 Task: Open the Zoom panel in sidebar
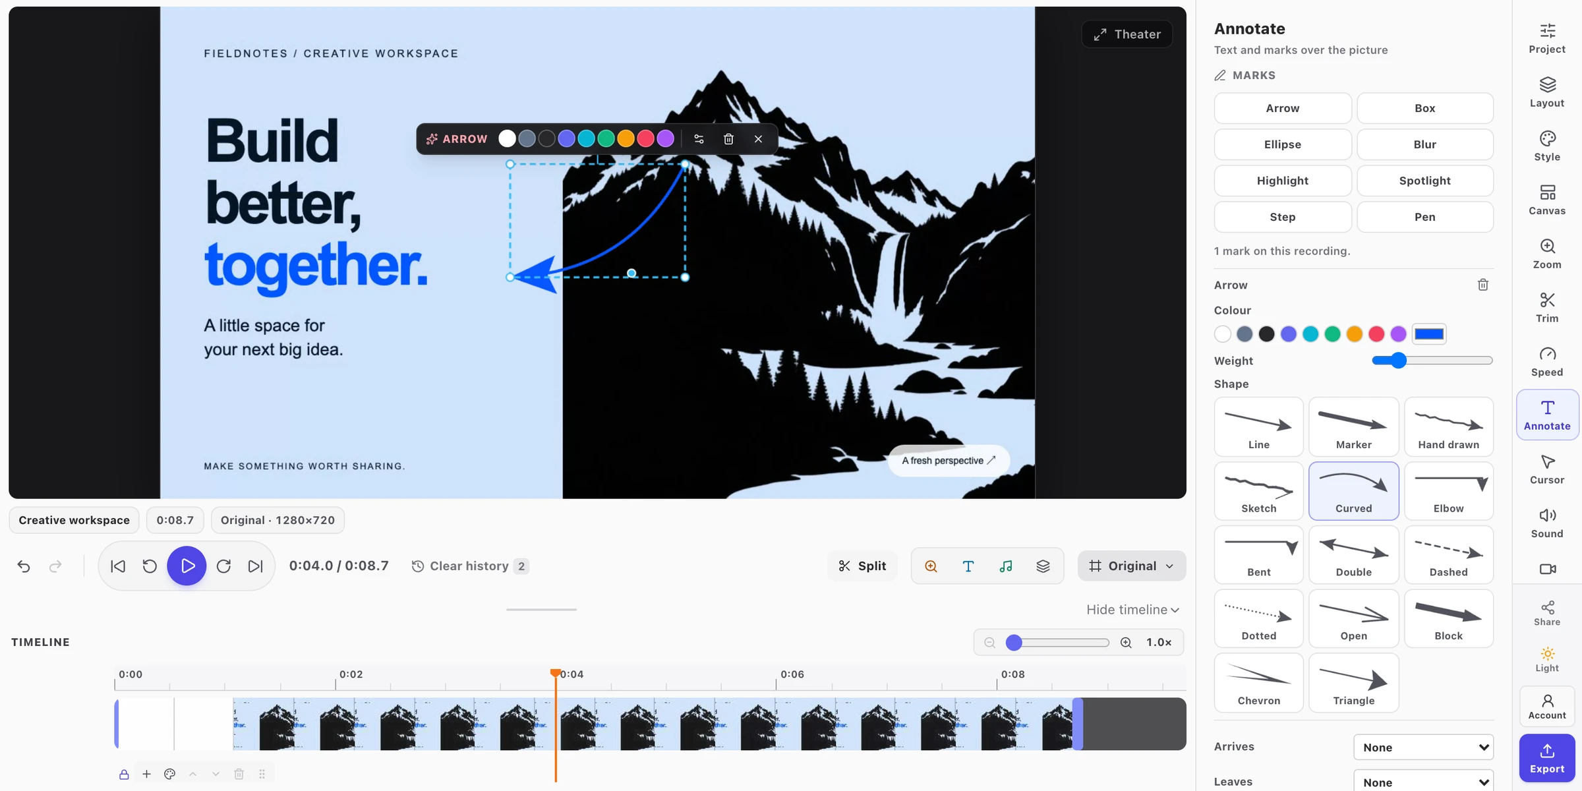[1547, 254]
